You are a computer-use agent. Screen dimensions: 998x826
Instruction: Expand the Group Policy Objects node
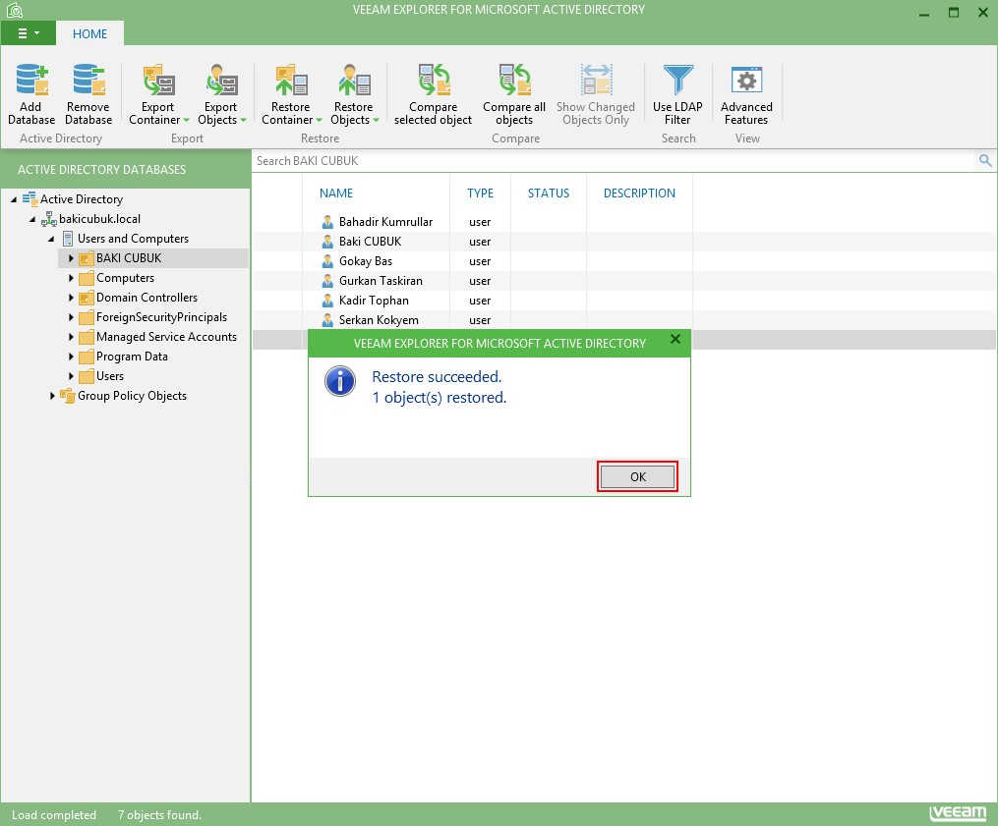(x=52, y=396)
